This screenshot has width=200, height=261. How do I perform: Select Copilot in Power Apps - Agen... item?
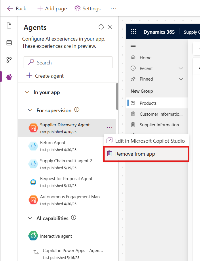click(67, 254)
